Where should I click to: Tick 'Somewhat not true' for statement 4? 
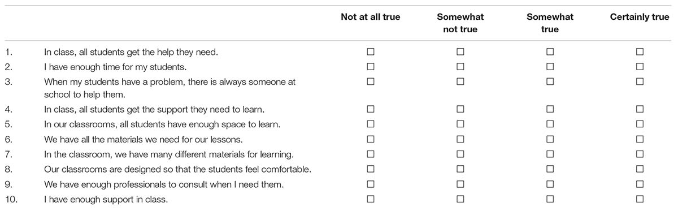click(x=460, y=109)
